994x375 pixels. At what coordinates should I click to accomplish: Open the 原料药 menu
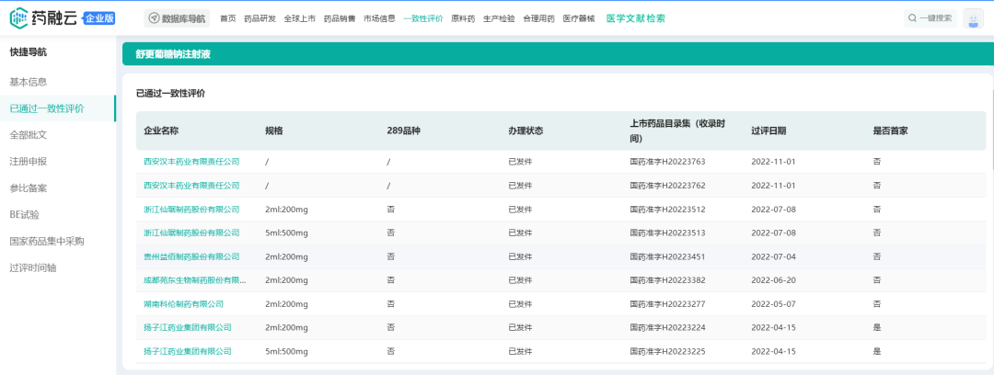click(462, 18)
